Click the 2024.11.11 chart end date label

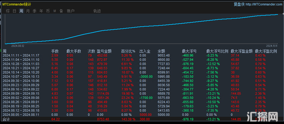(272, 46)
